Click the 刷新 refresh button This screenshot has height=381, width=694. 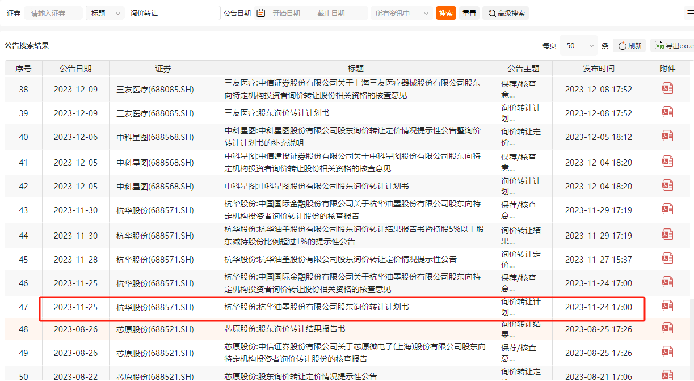[629, 45]
